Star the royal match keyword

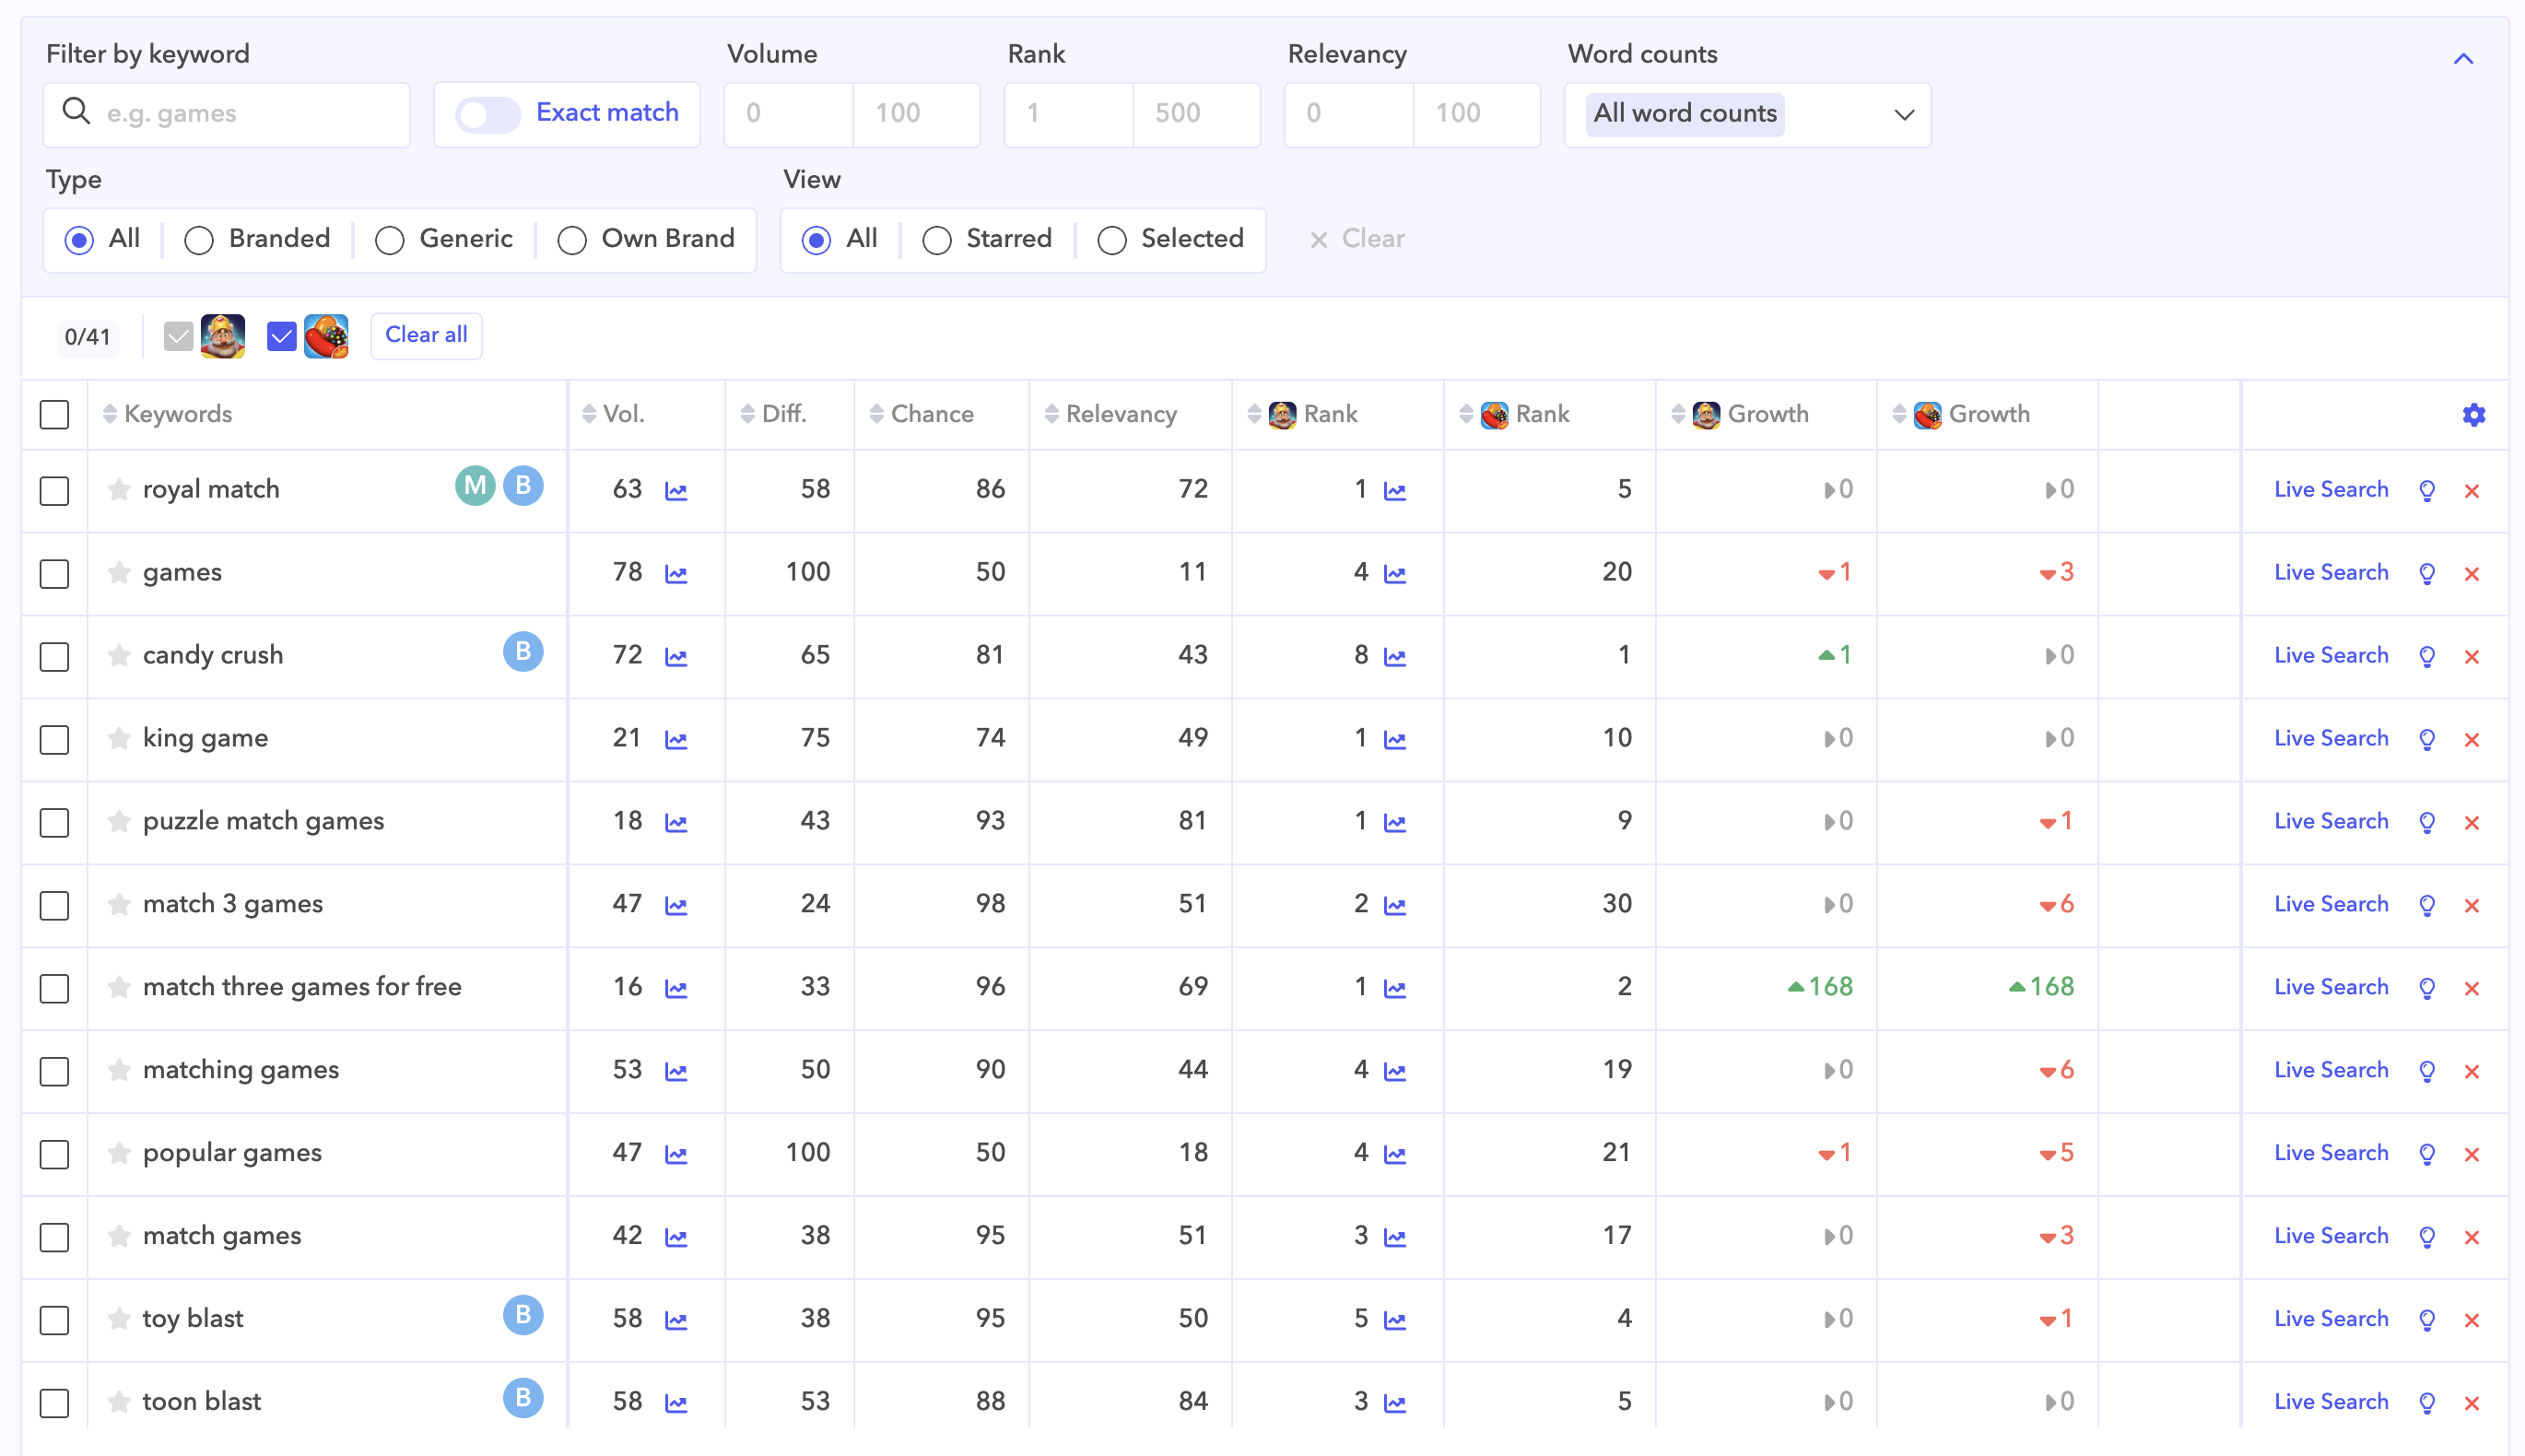119,489
